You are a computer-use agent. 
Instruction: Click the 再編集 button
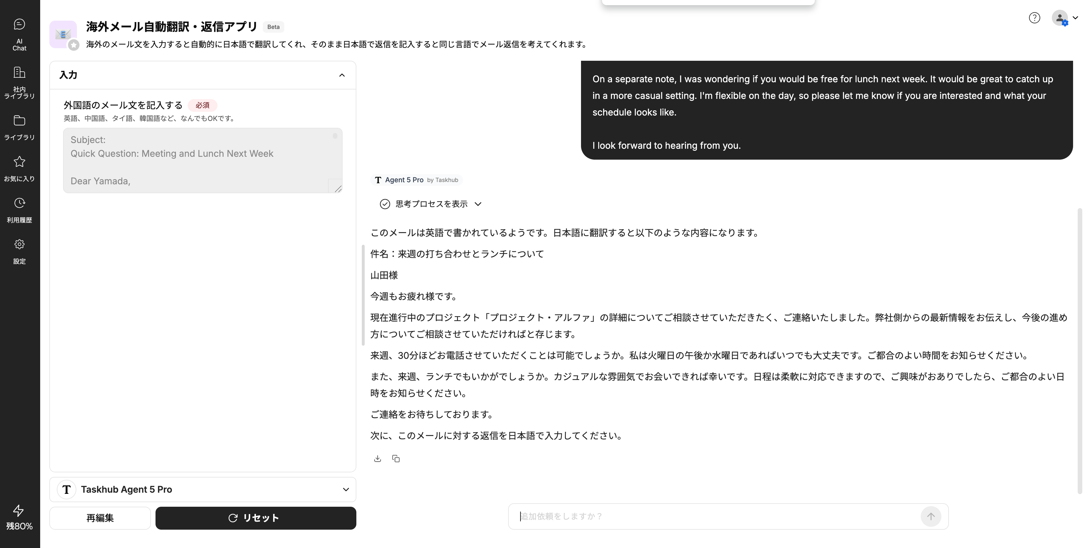(x=100, y=518)
